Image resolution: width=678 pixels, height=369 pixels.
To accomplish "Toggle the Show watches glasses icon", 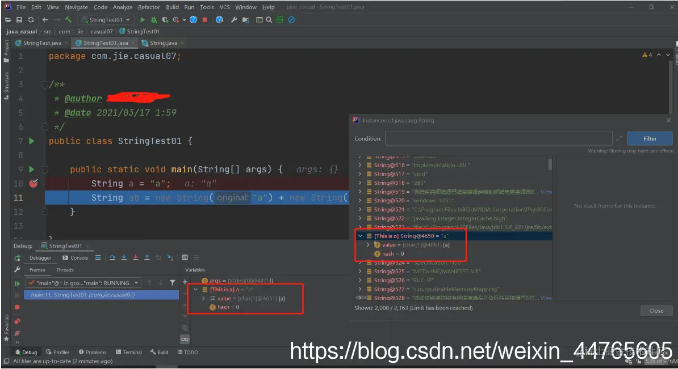I will tap(185, 340).
